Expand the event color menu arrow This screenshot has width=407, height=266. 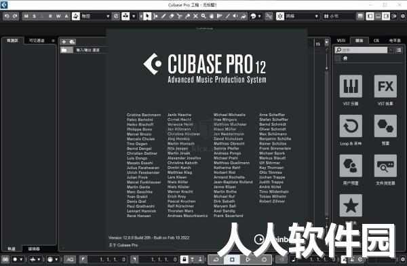click(x=259, y=16)
